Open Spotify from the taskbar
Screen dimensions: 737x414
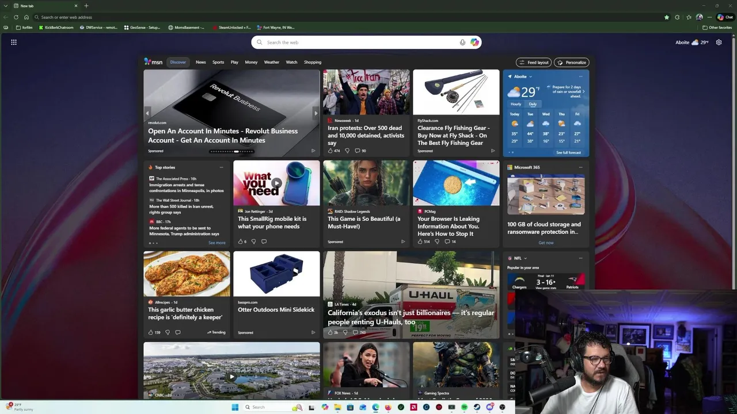(465, 407)
